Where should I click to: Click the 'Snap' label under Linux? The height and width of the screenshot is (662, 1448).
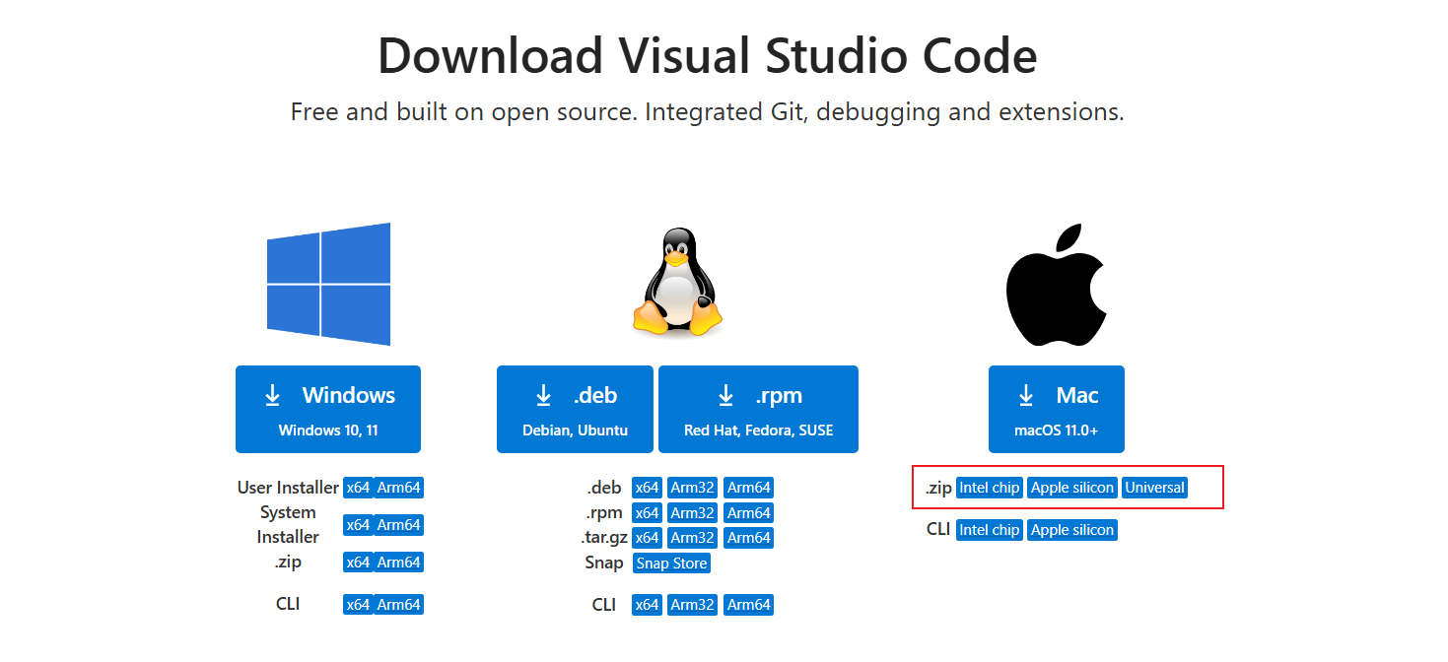(604, 563)
